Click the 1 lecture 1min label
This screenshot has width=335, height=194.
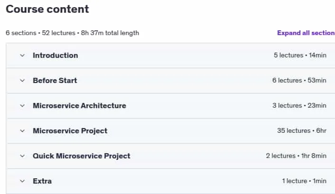click(304, 181)
